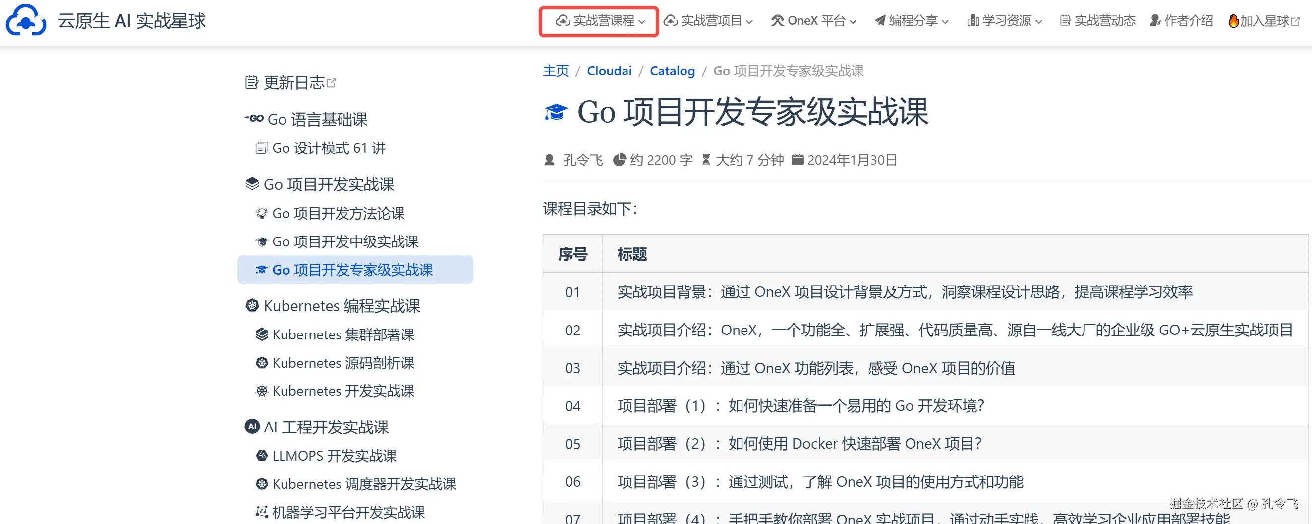Open the 实战营项目 navigation menu

(x=708, y=21)
